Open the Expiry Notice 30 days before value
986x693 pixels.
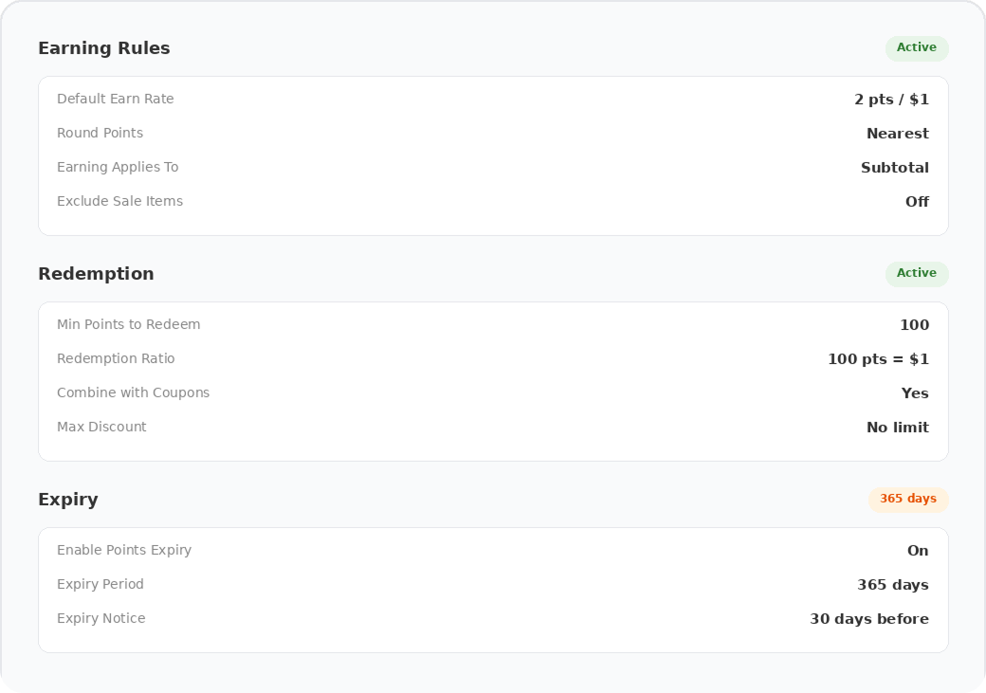(x=868, y=619)
